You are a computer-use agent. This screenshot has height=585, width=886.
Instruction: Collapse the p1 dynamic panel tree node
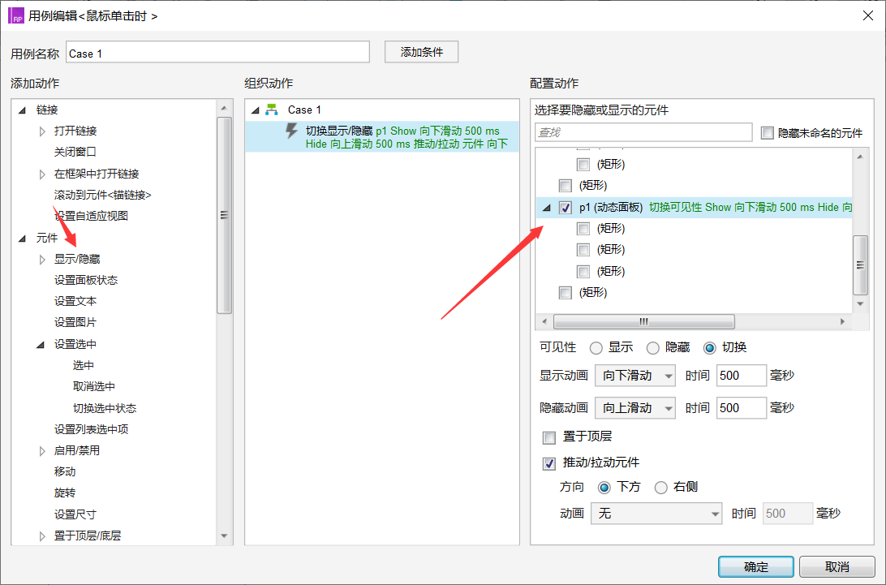(546, 208)
